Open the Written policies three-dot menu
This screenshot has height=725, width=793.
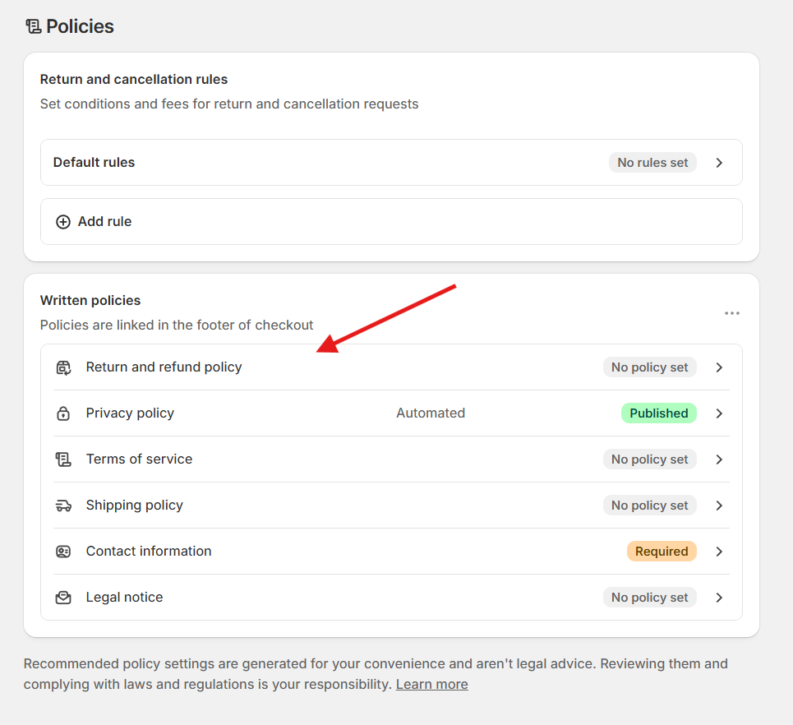(x=732, y=313)
